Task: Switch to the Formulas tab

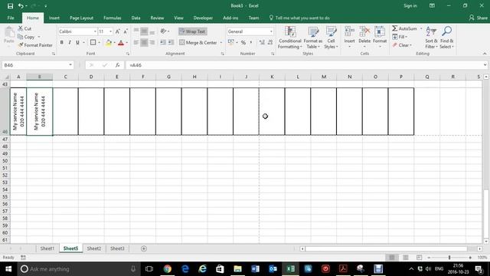Action: point(113,18)
